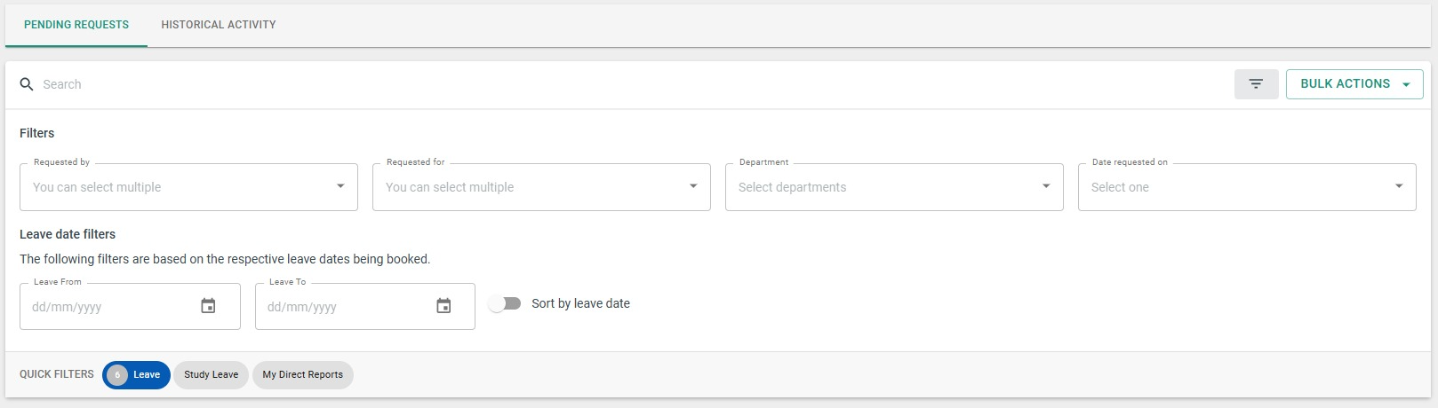Viewport: 1438px width, 408px height.
Task: Focus the Search text field
Action: click(622, 84)
